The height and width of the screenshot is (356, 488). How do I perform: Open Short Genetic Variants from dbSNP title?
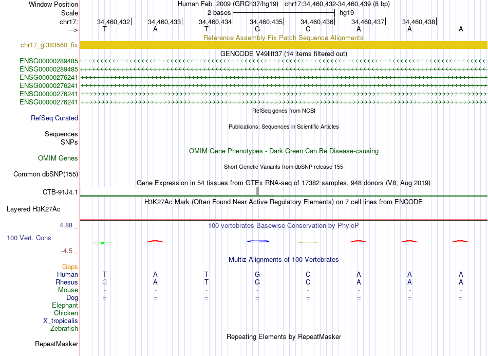(x=284, y=167)
